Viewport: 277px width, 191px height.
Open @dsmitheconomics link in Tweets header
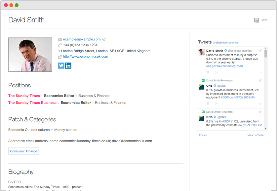227,42
